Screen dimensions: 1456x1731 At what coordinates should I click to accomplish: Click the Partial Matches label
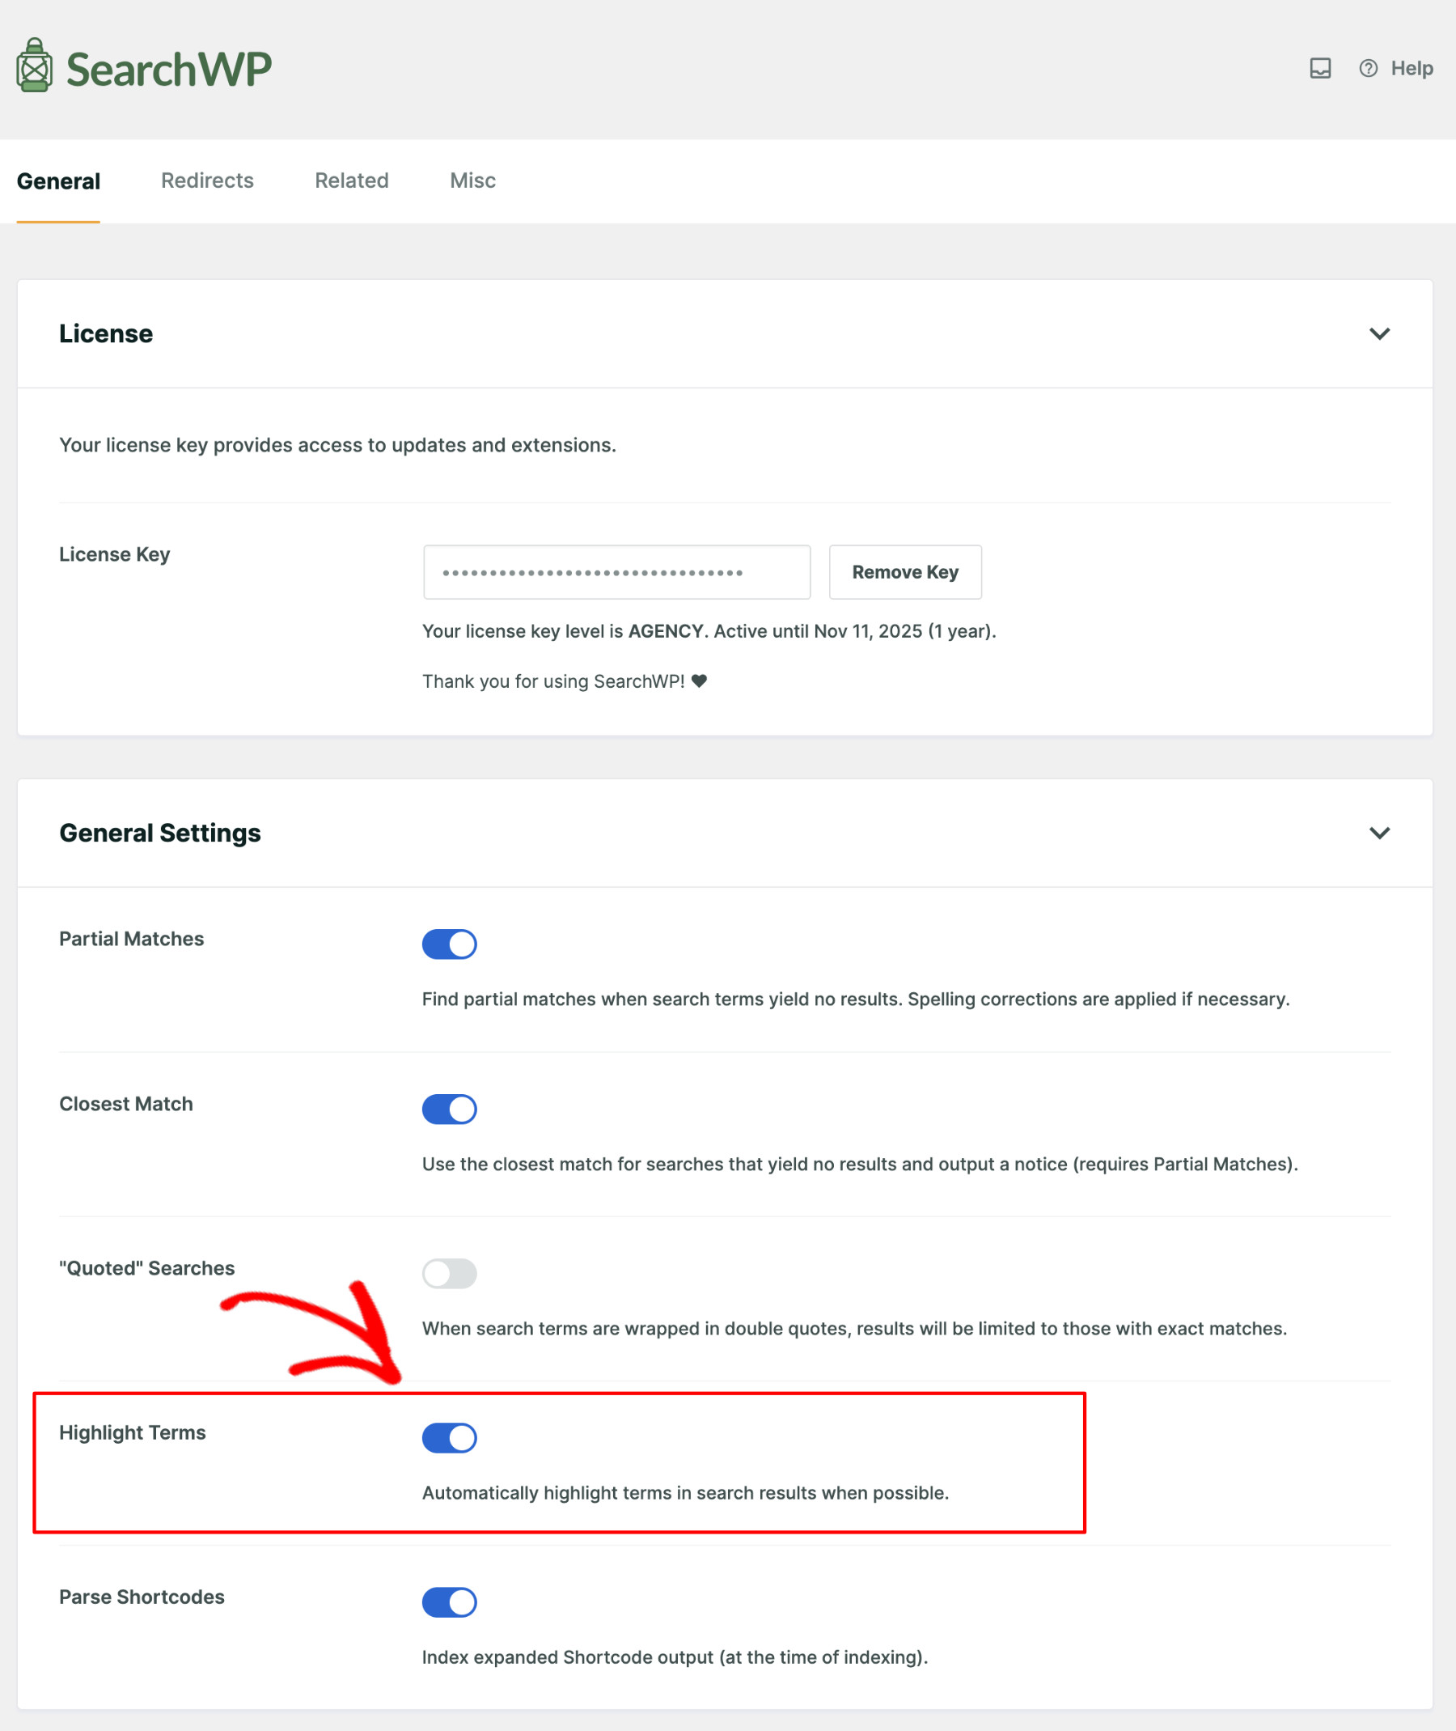click(131, 939)
